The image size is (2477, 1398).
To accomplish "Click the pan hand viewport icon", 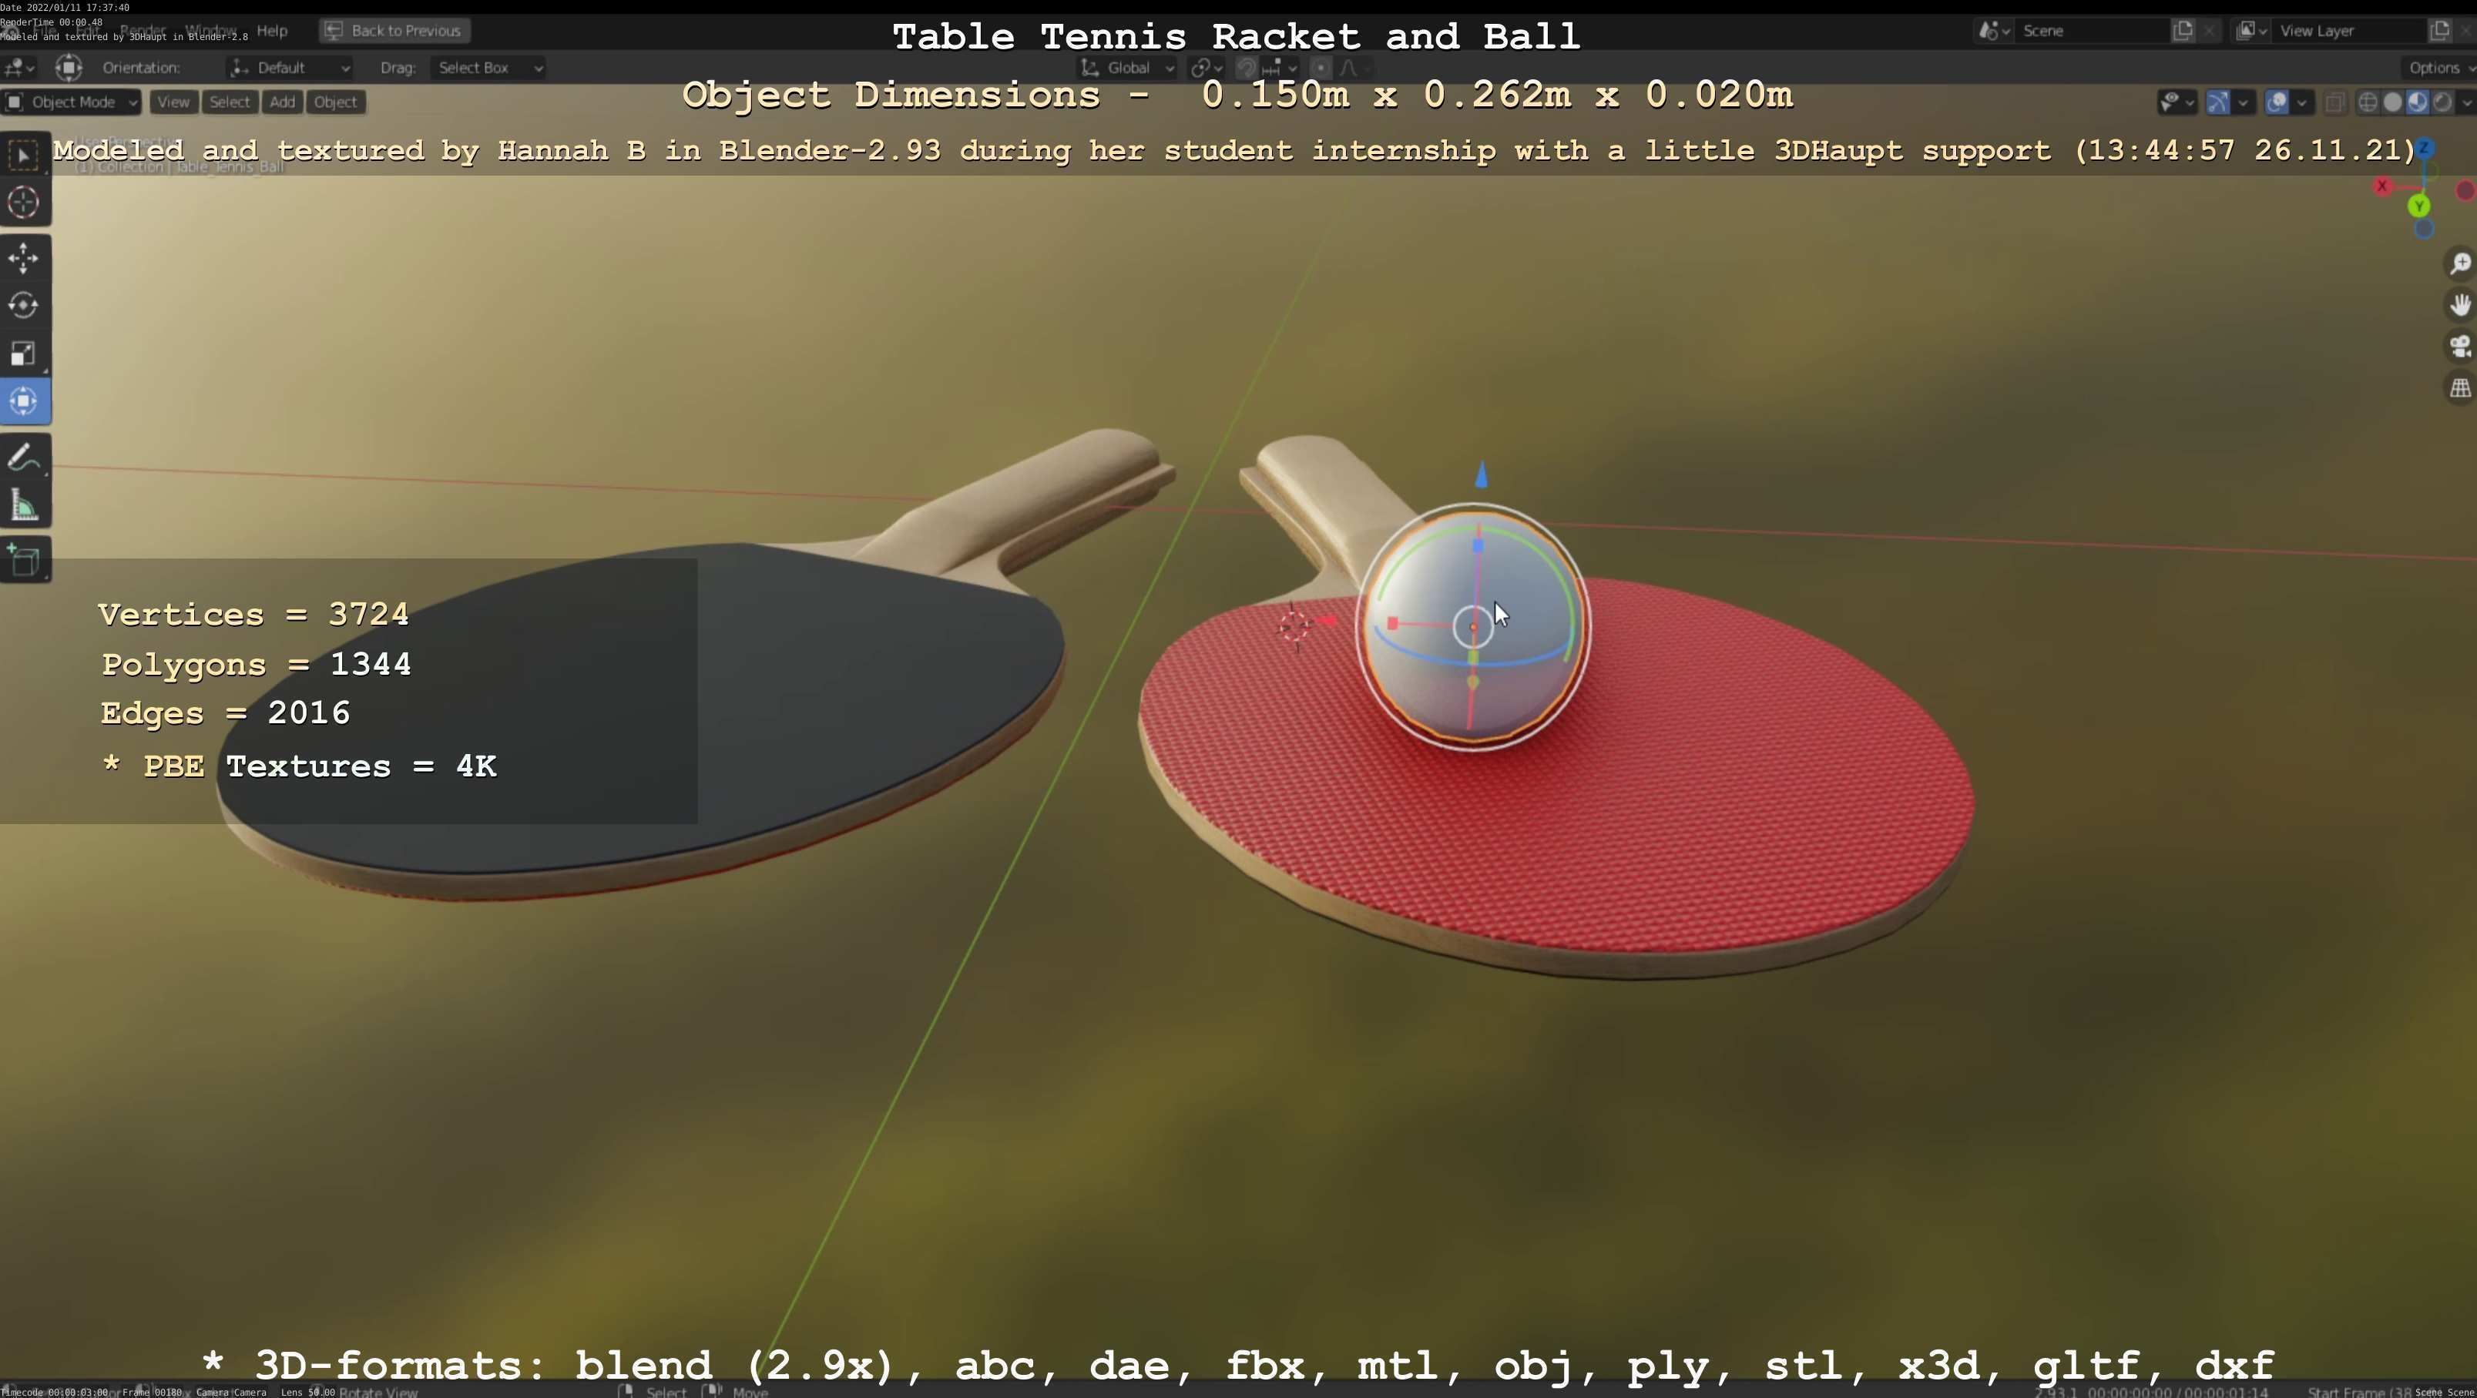I will pyautogui.click(x=2460, y=305).
